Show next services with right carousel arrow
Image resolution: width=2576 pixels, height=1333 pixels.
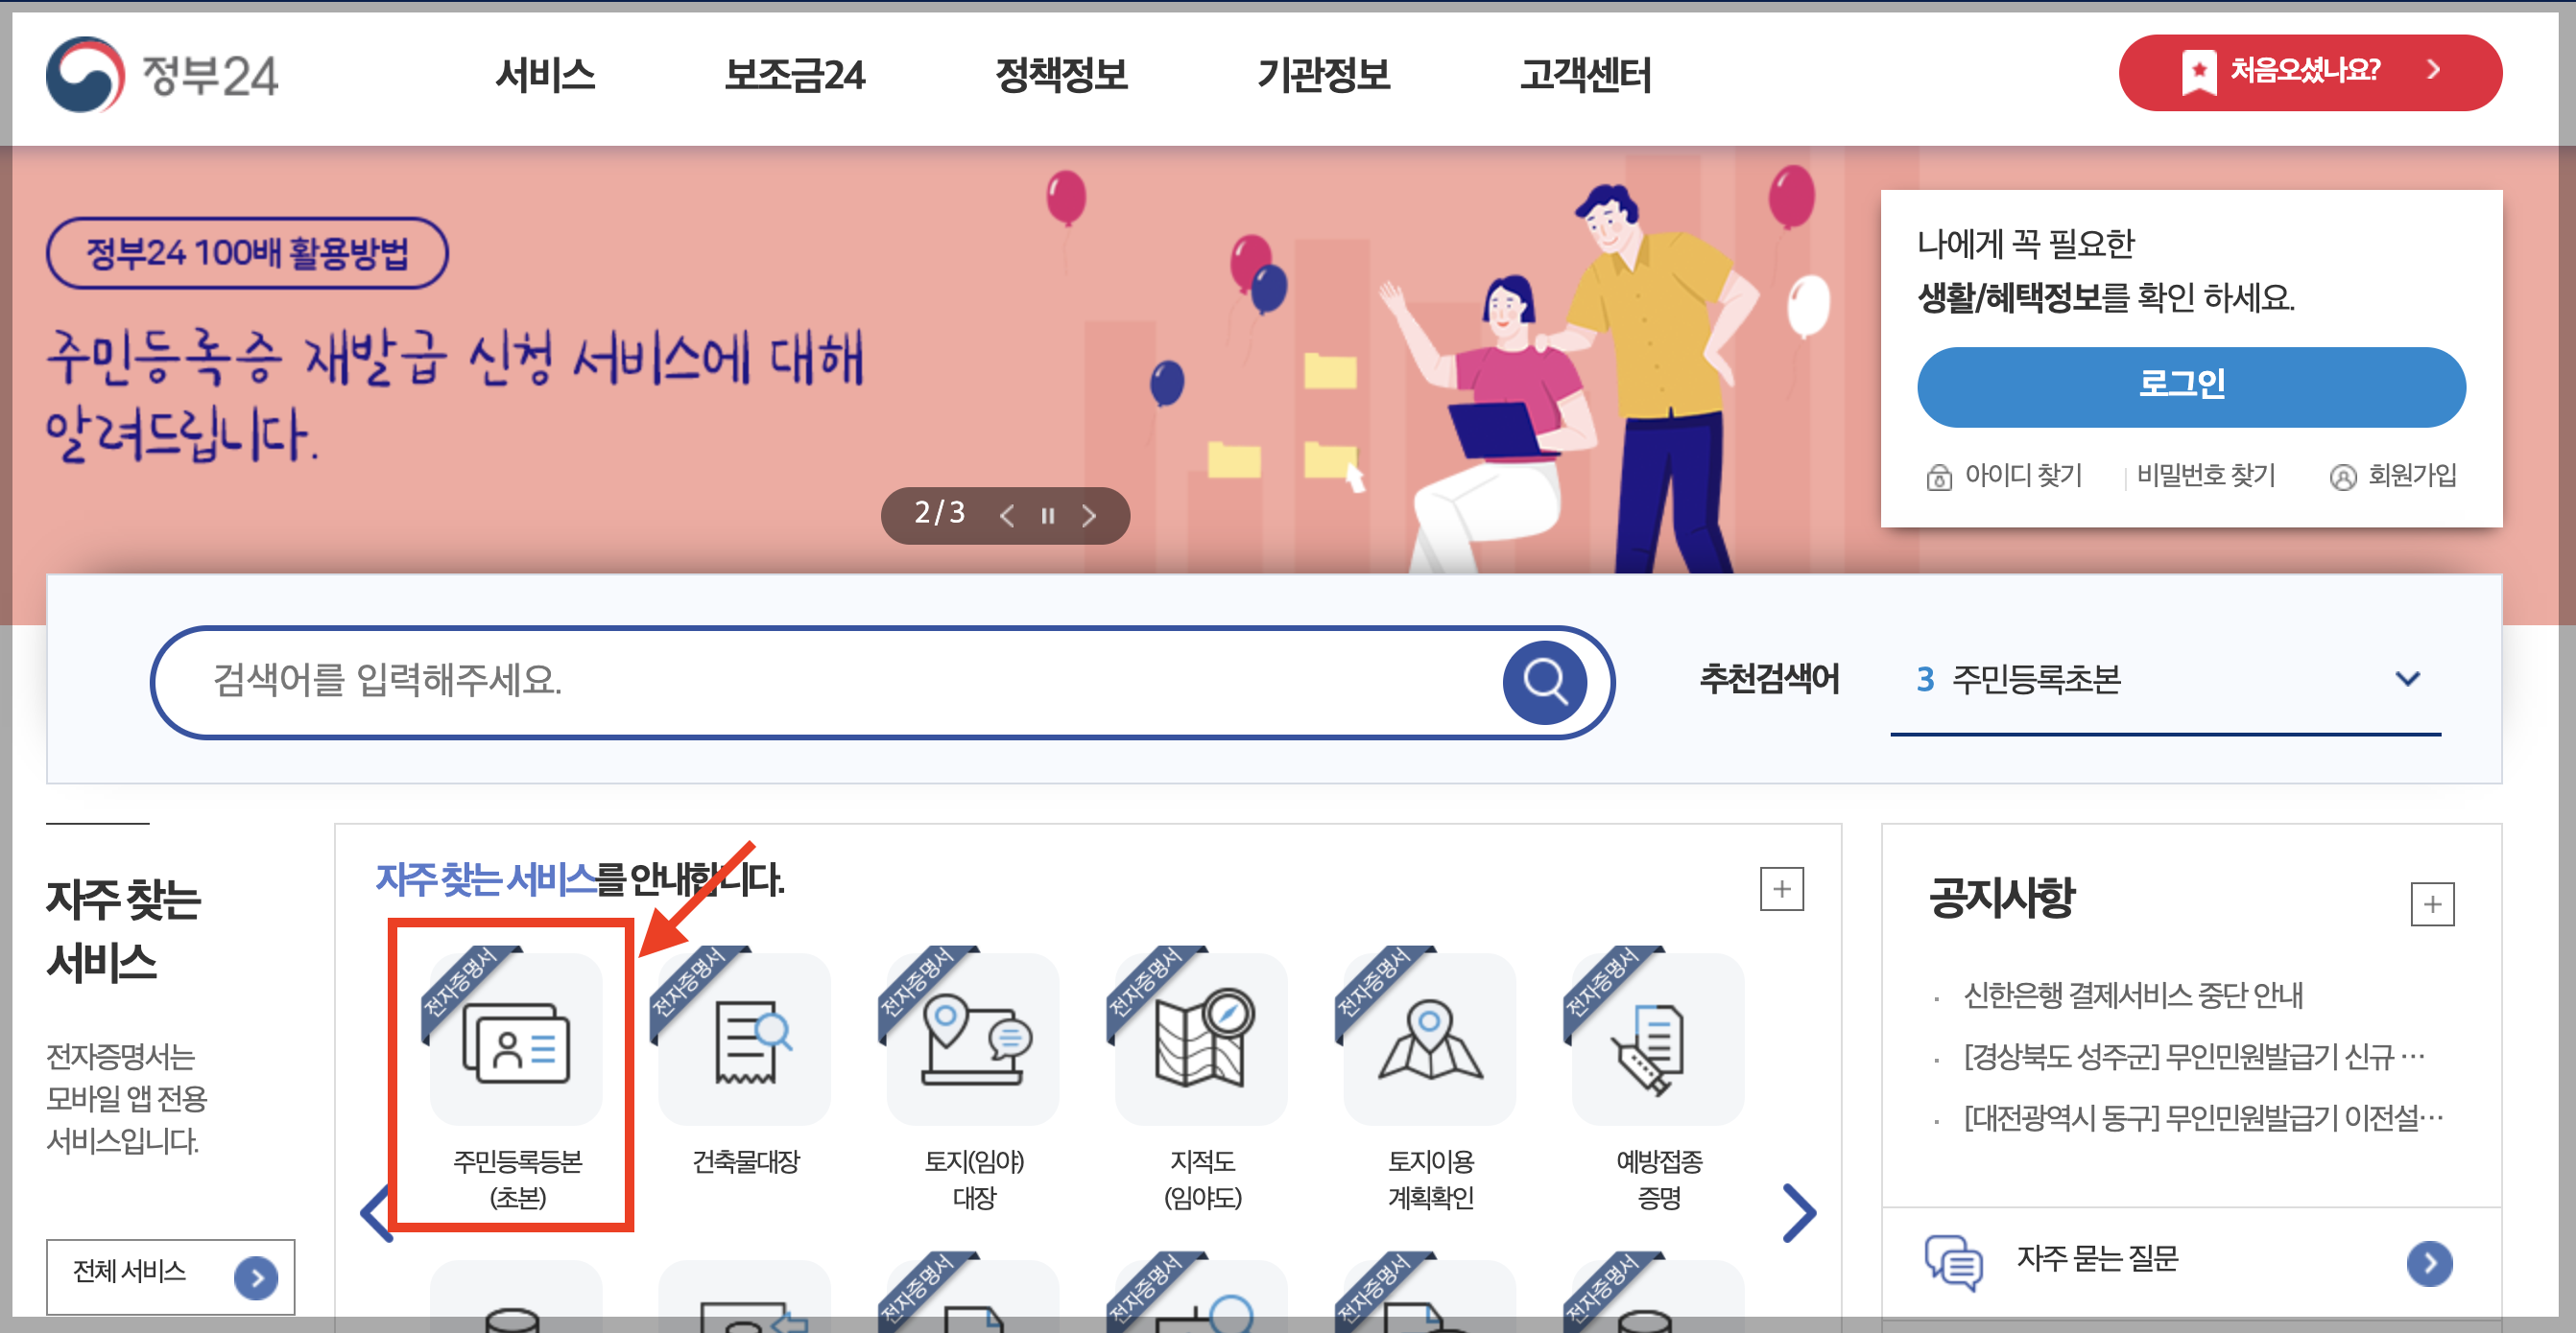[1798, 1213]
